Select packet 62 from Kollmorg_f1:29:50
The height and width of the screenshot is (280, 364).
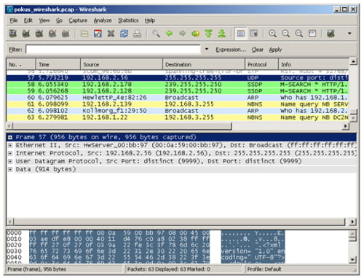[178, 111]
